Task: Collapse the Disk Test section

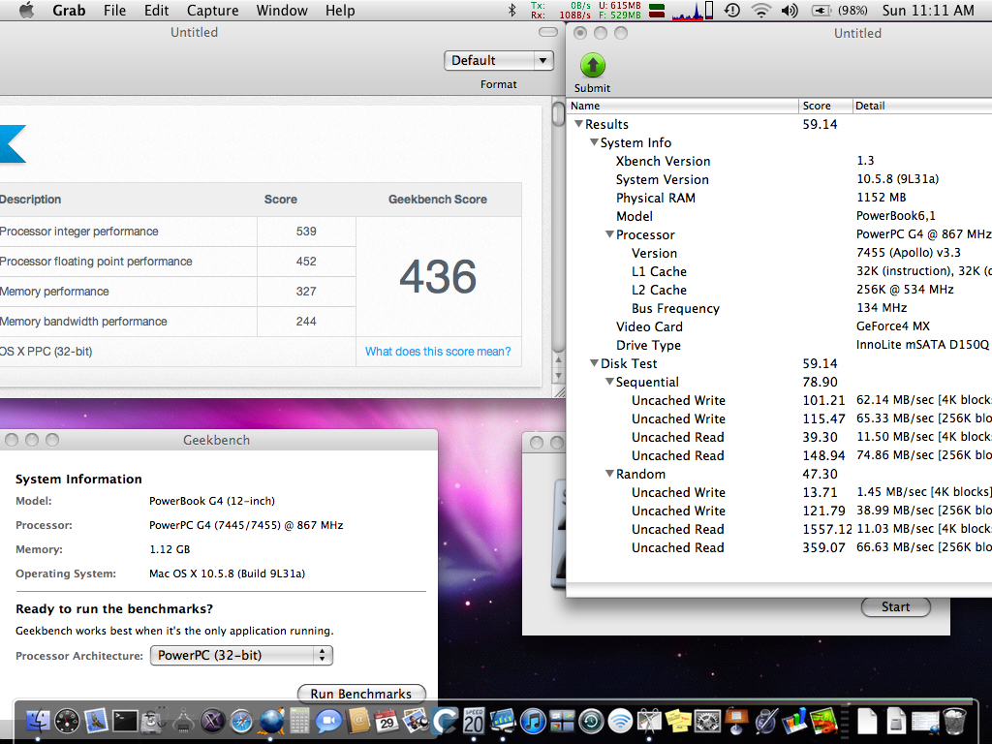Action: (594, 363)
